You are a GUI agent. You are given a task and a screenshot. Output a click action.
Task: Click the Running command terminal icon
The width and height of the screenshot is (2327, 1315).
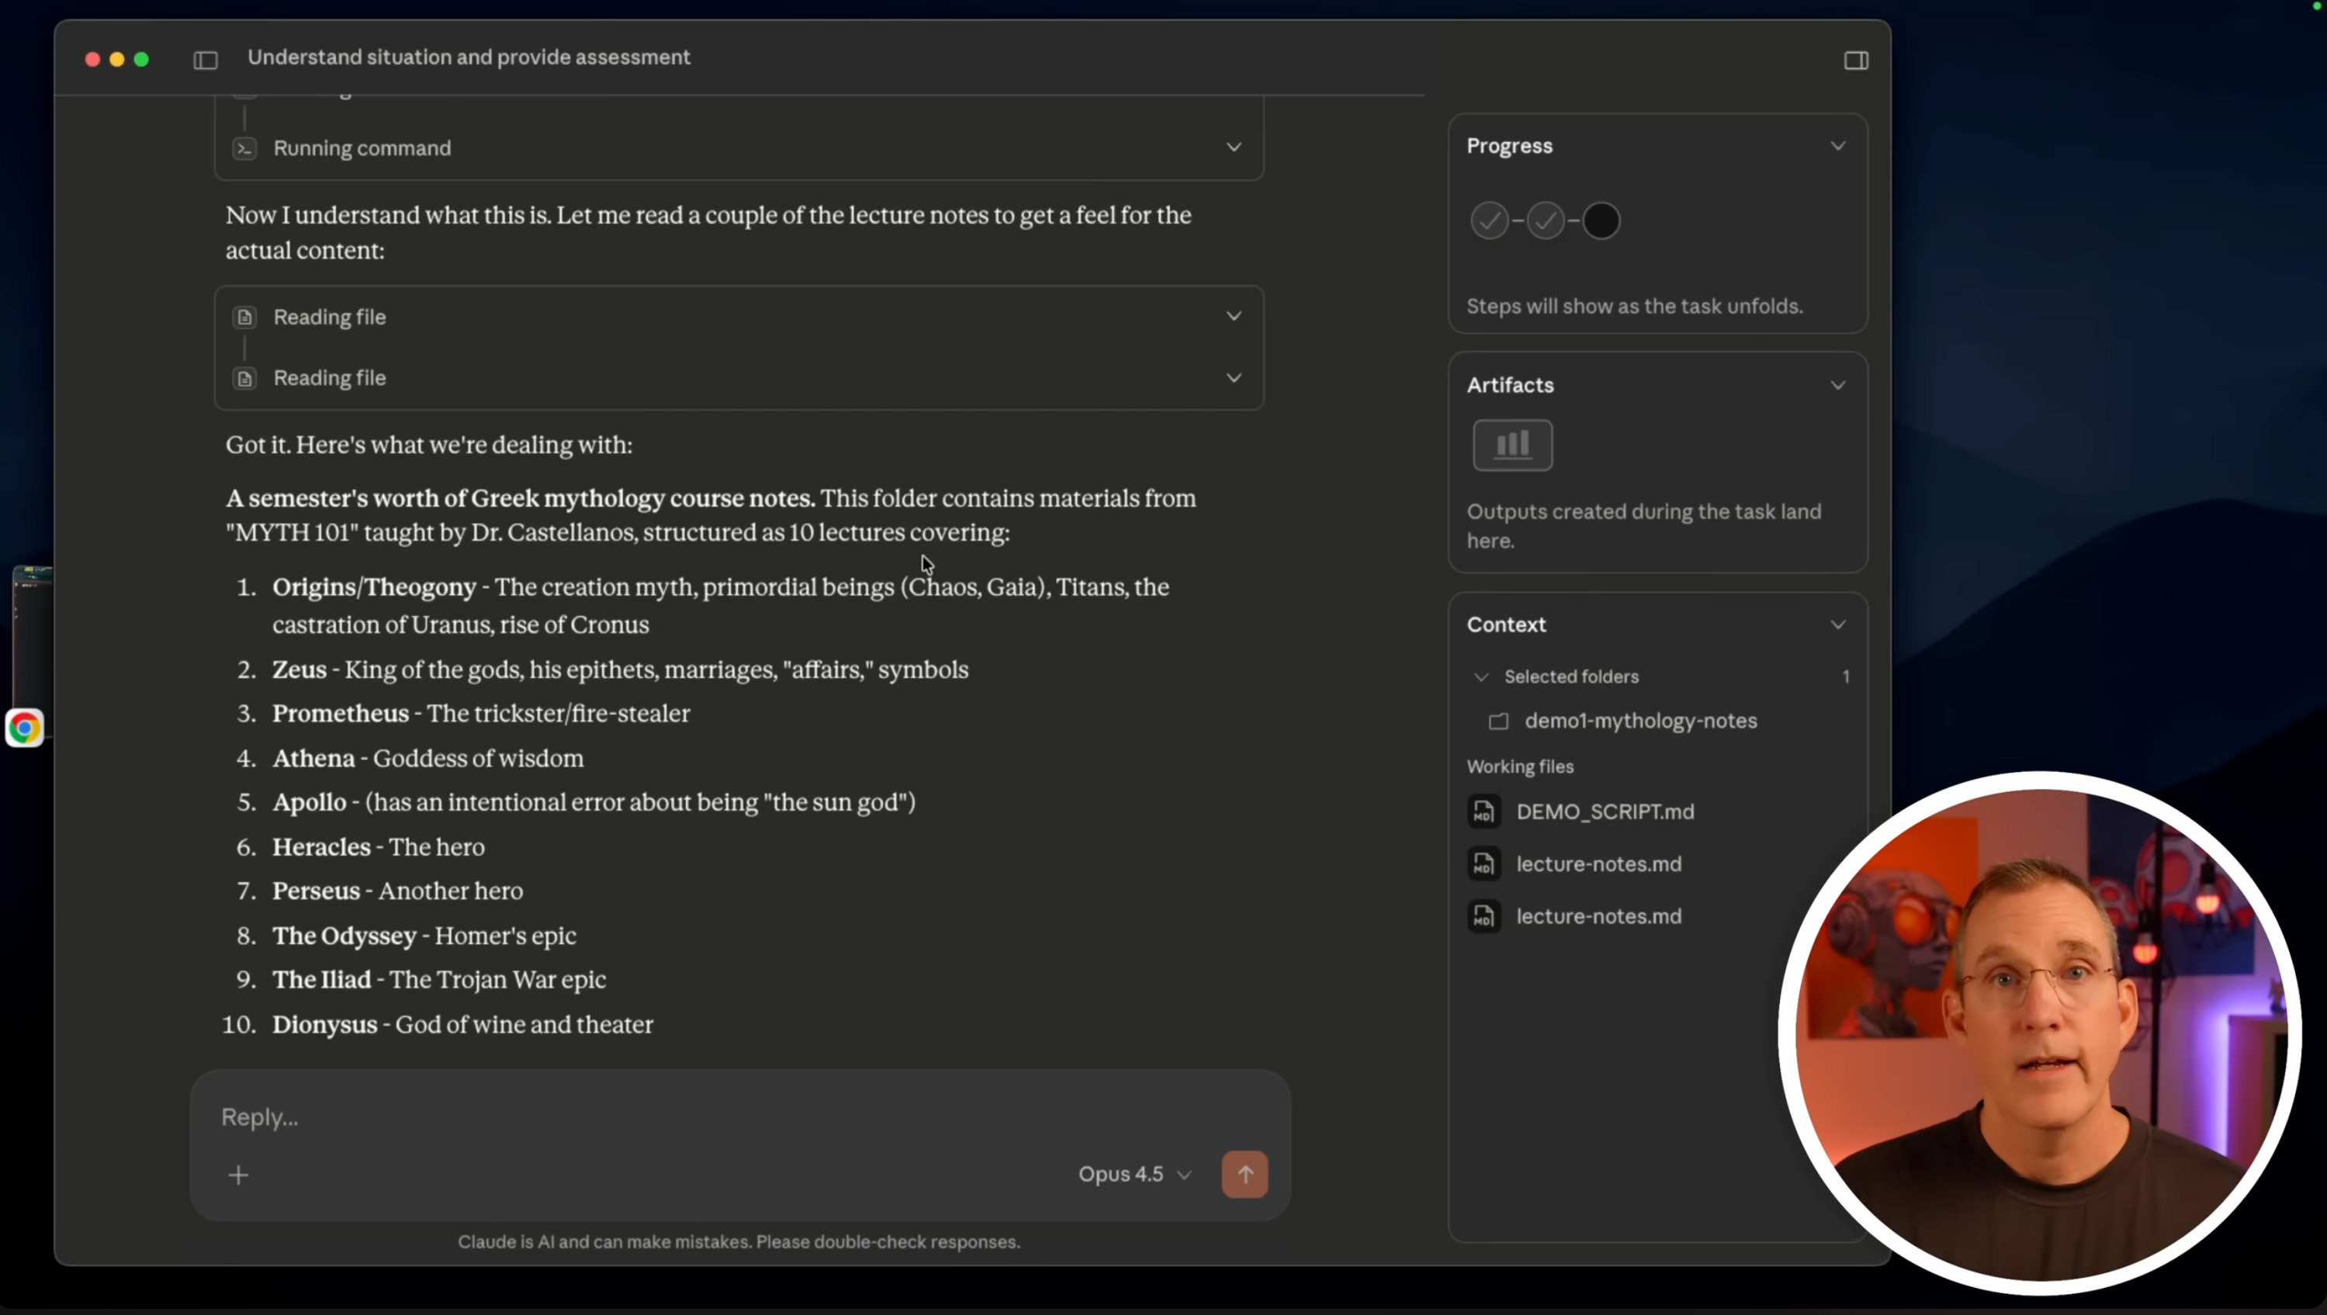click(244, 148)
